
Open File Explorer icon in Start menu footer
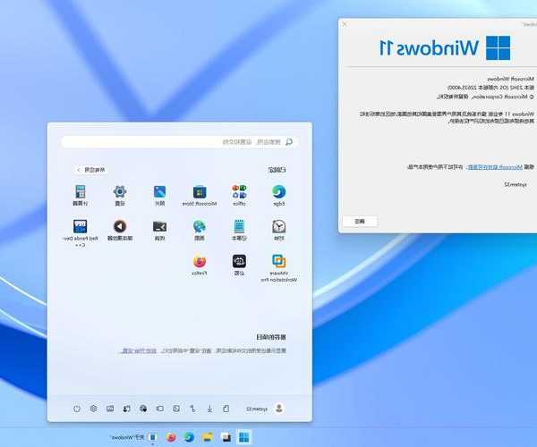[x=110, y=409]
